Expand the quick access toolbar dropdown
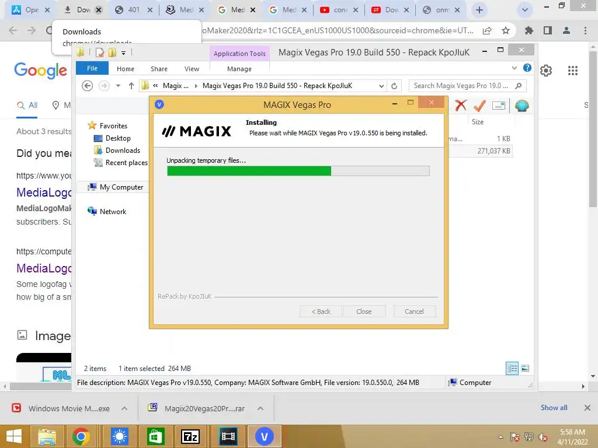This screenshot has width=598, height=448. click(124, 53)
